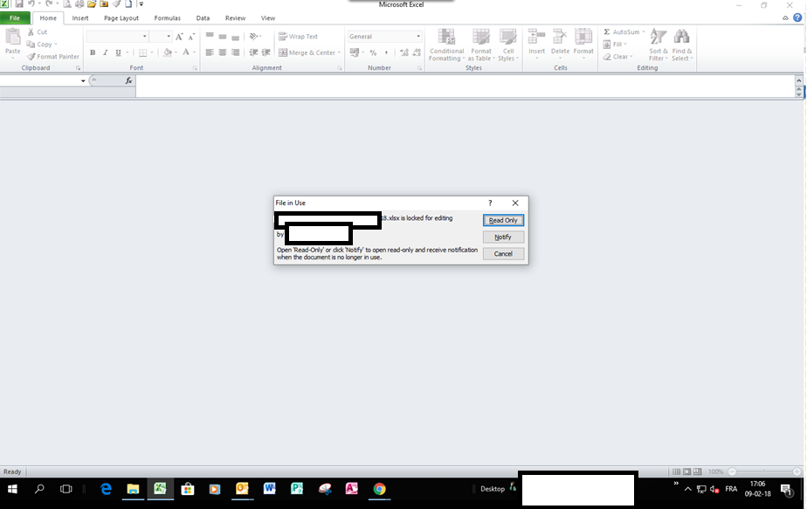Open Google Chrome from the taskbar
Image resolution: width=807 pixels, height=509 pixels.
point(379,489)
